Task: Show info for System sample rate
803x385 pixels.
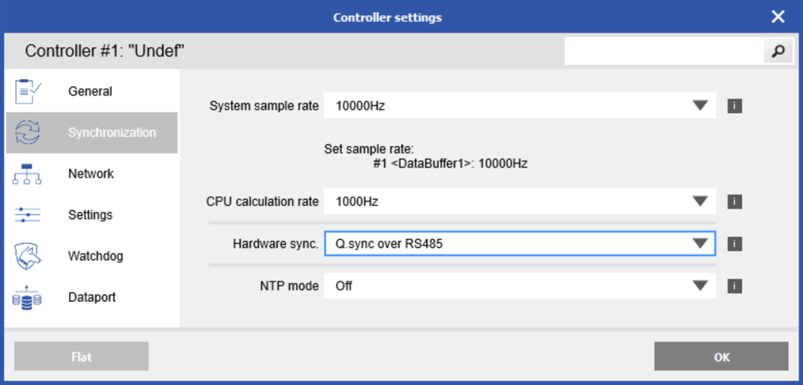Action: (734, 106)
